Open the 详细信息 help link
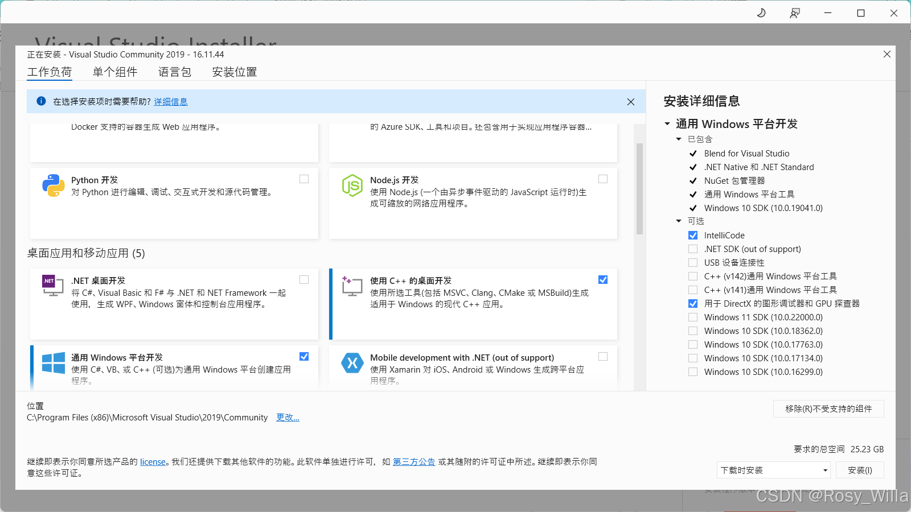Image resolution: width=911 pixels, height=512 pixels. 171,102
